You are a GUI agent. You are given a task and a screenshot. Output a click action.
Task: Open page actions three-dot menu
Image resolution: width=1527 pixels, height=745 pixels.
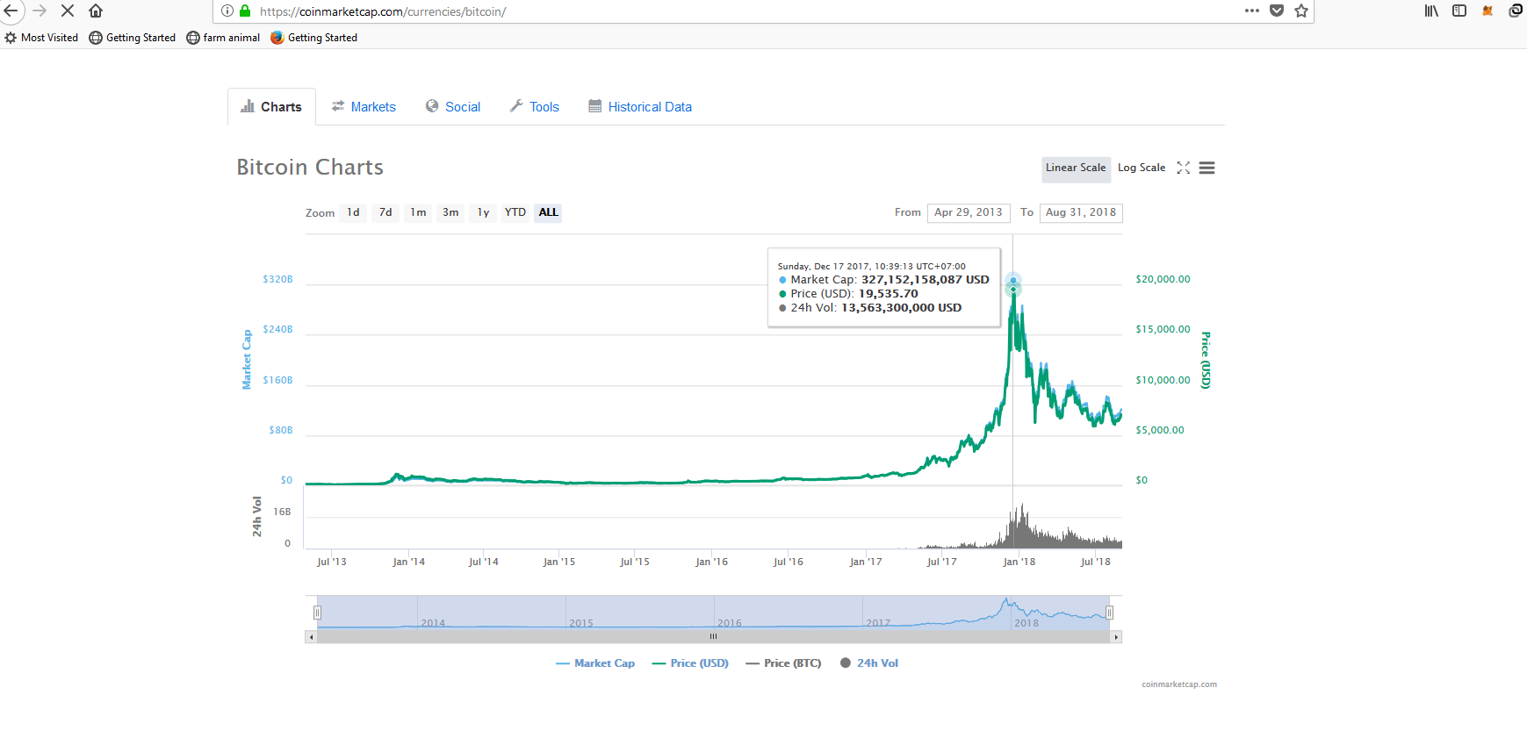1252,11
